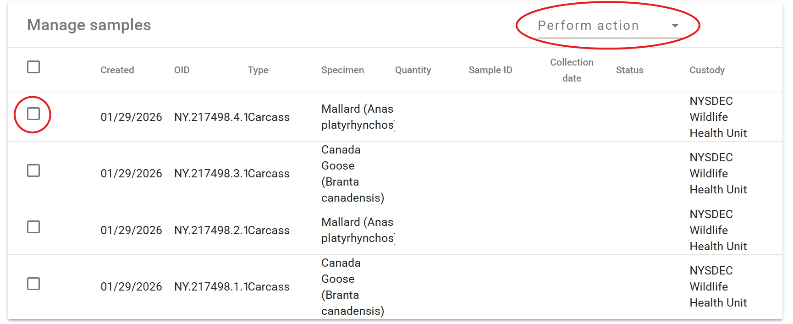
Task: Tick the checkbox for NY.217498.2.1 row
Action: [33, 228]
